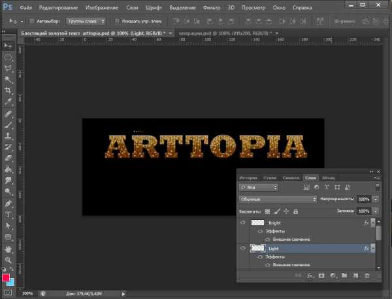Screen dimensions: 392x299
Task: Add layer style via fx button
Action: [x=310, y=275]
